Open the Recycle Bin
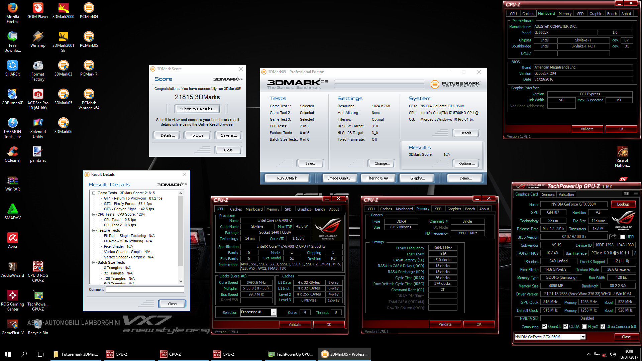This screenshot has height=361, width=642. click(x=38, y=327)
